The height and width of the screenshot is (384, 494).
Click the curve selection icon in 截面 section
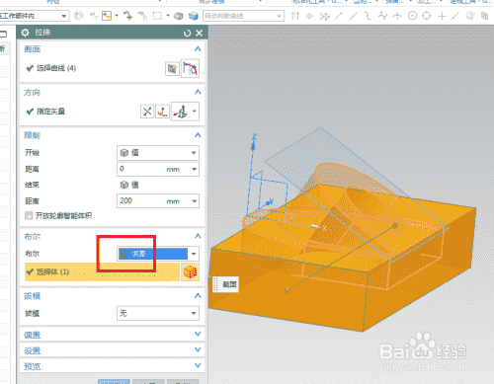point(190,68)
